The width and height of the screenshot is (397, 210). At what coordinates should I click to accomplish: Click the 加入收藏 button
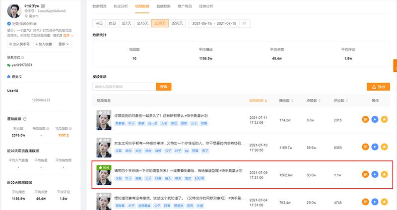click(x=43, y=44)
